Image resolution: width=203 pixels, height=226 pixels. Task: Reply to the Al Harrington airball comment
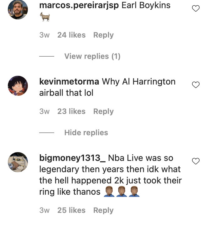pyautogui.click(x=103, y=111)
